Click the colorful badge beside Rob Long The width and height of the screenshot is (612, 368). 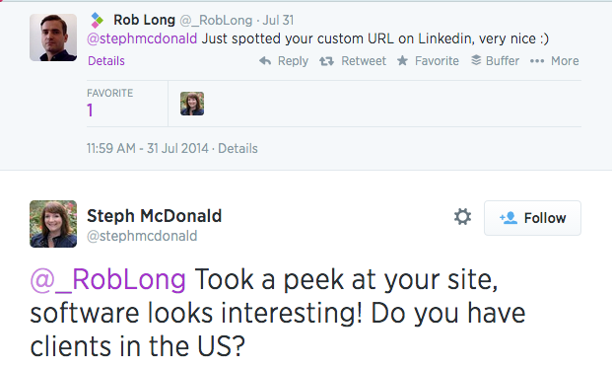tap(97, 20)
